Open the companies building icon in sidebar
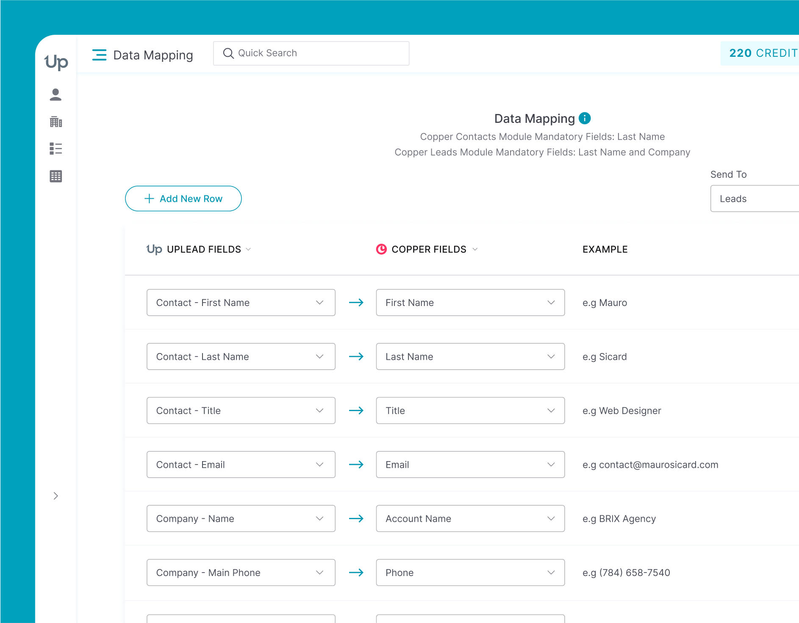799x623 pixels. 56,122
